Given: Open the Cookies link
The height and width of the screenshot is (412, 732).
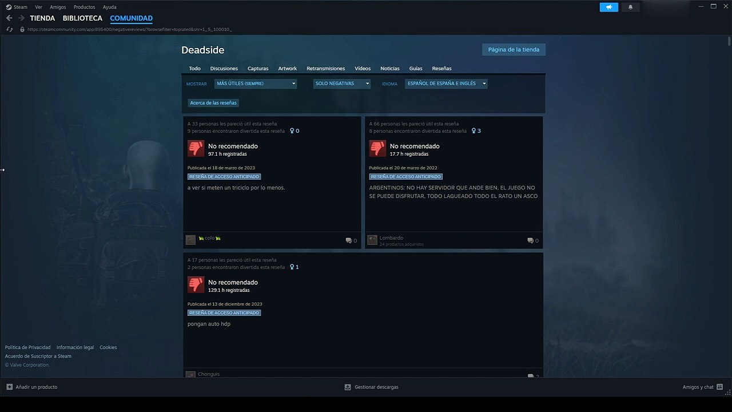Looking at the screenshot, I should 108,347.
